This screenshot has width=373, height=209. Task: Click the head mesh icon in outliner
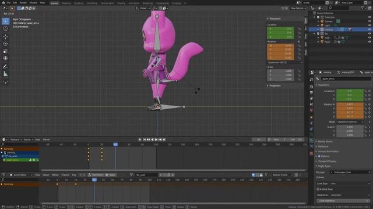[322, 42]
